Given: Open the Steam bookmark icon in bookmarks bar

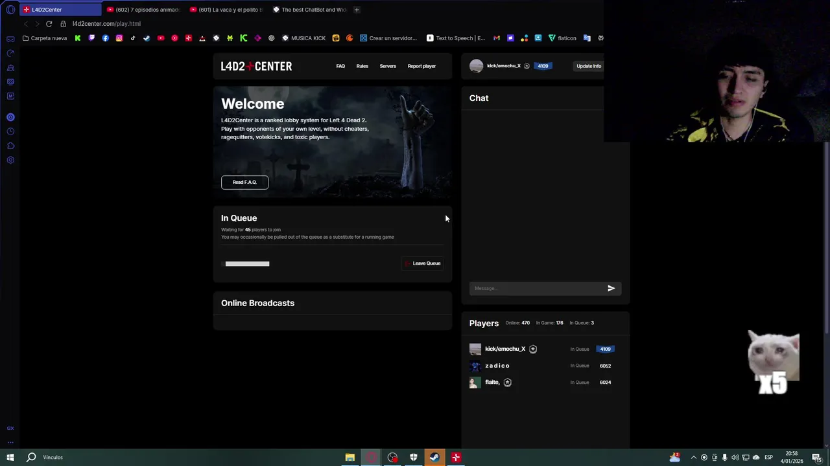Looking at the screenshot, I should point(147,38).
